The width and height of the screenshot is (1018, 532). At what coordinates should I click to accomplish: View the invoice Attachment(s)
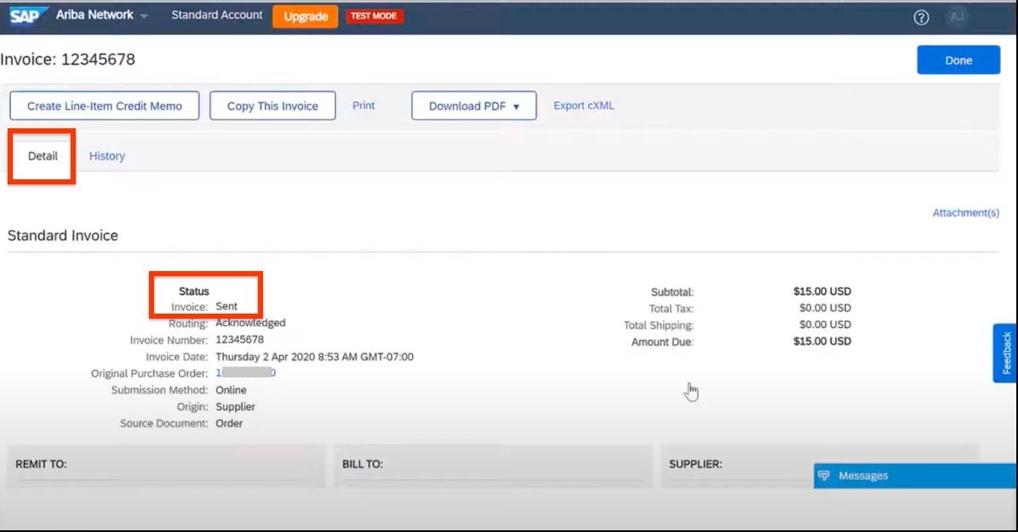(x=965, y=212)
